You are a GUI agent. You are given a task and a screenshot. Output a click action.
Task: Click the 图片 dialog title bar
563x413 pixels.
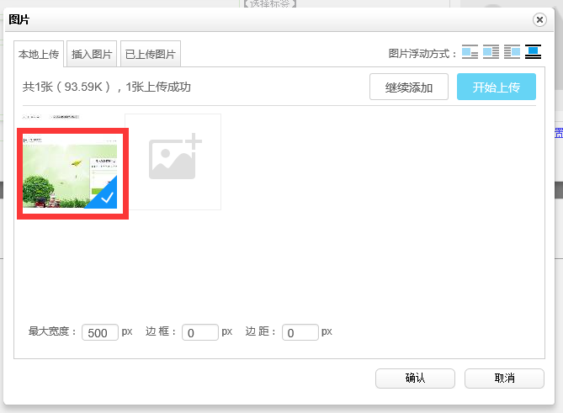(x=252, y=19)
